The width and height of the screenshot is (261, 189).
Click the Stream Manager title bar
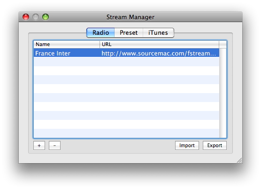(130, 17)
